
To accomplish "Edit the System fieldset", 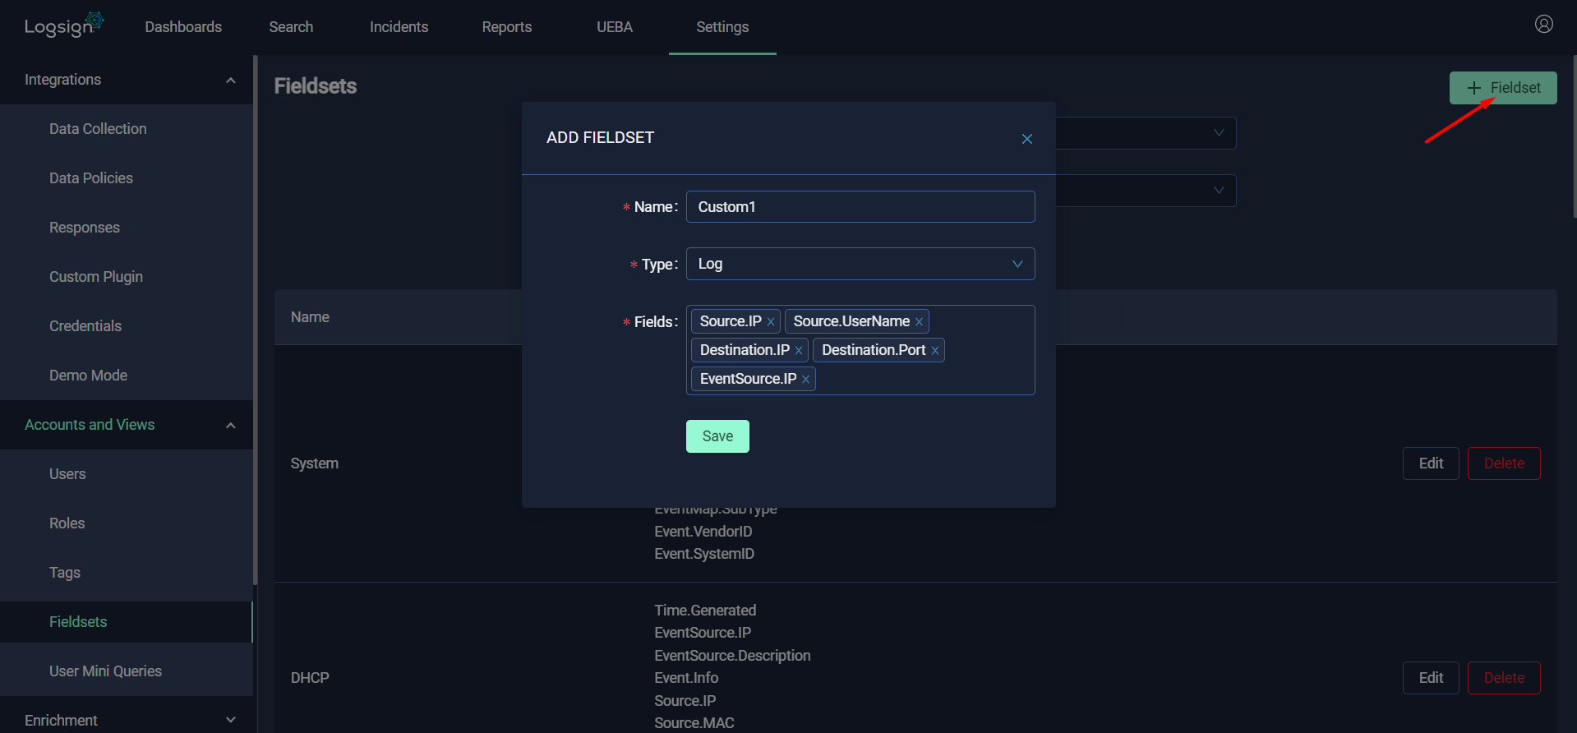I will pos(1431,463).
